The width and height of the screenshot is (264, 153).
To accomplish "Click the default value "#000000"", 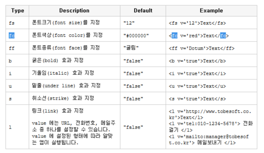I will [136, 36].
